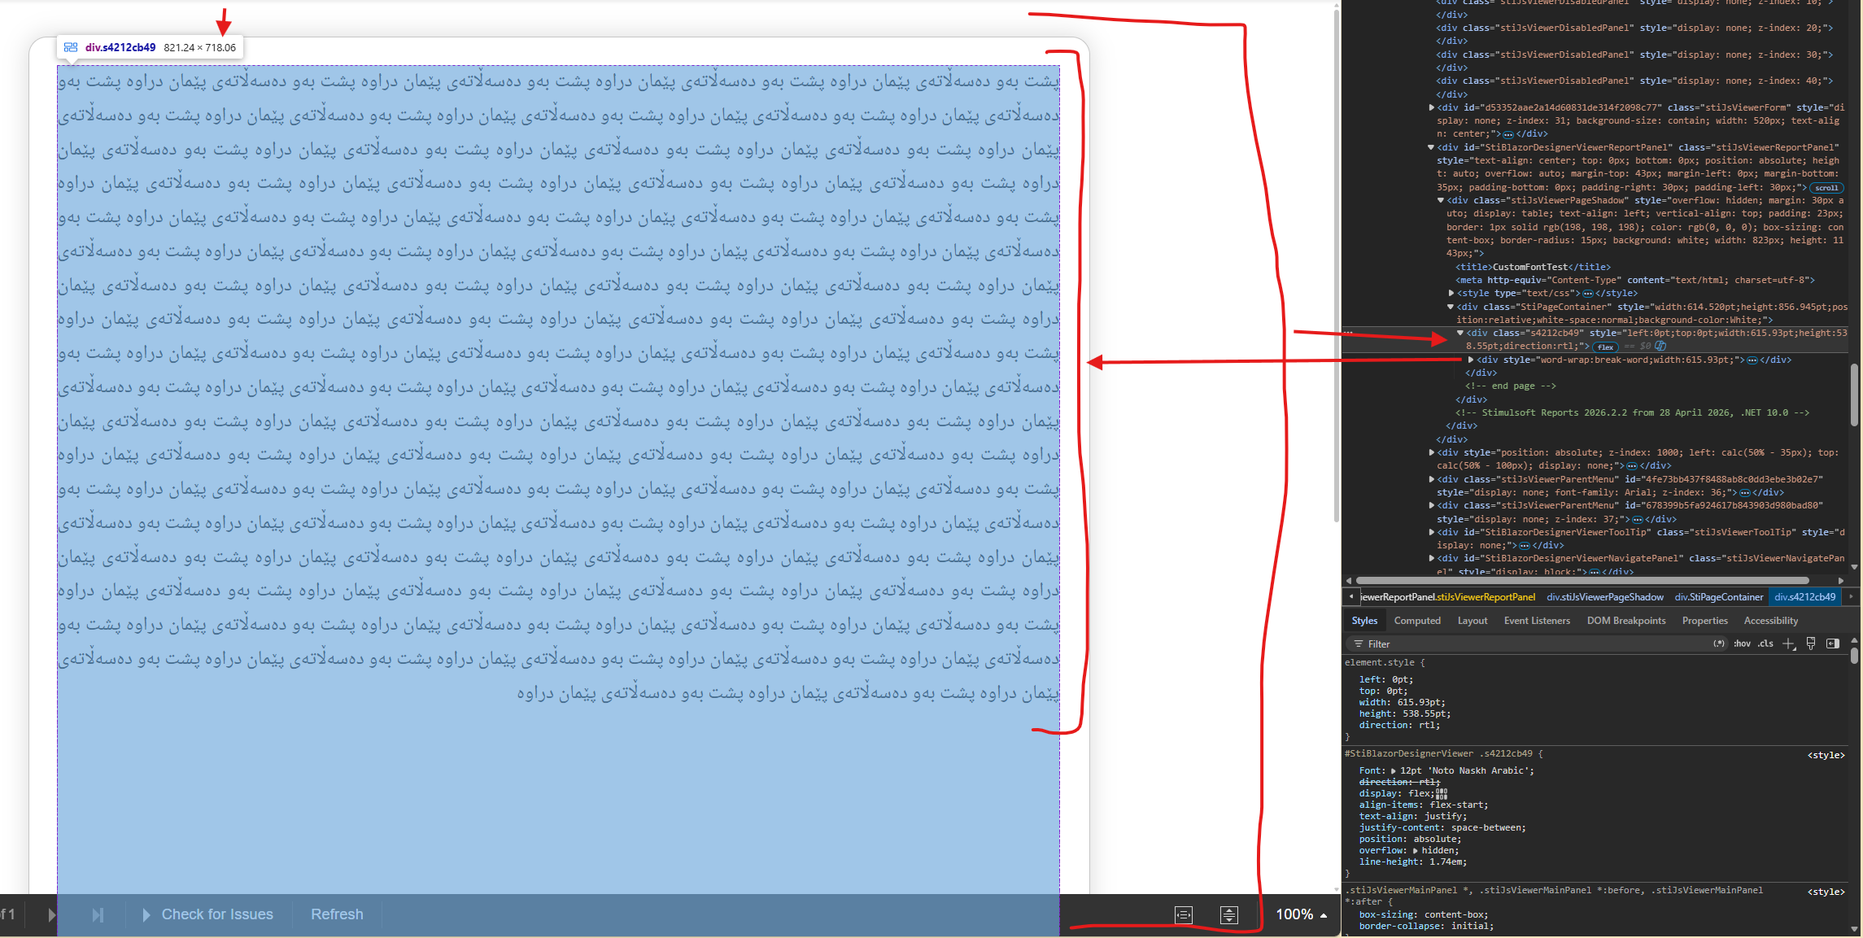Viewport: 1863px width, 938px height.
Task: Select div.stiJsViewerPageShadow breadcrumb
Action: pos(1605,597)
